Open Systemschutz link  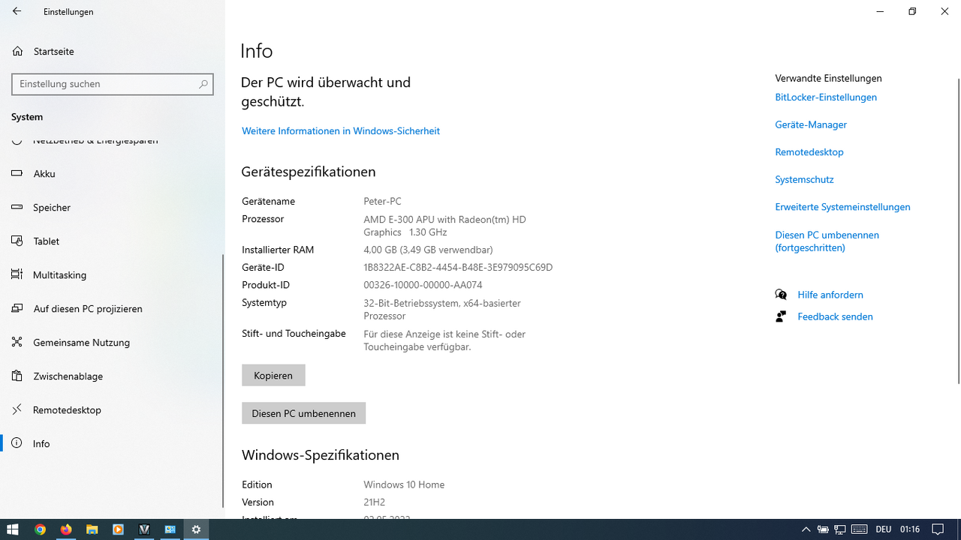tap(804, 179)
